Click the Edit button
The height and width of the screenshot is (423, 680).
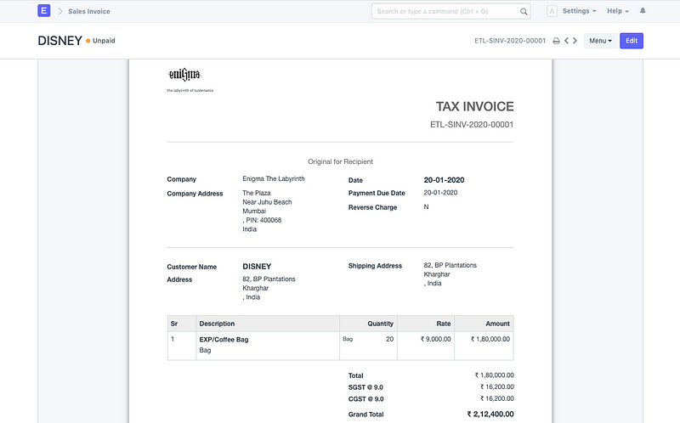pos(632,41)
